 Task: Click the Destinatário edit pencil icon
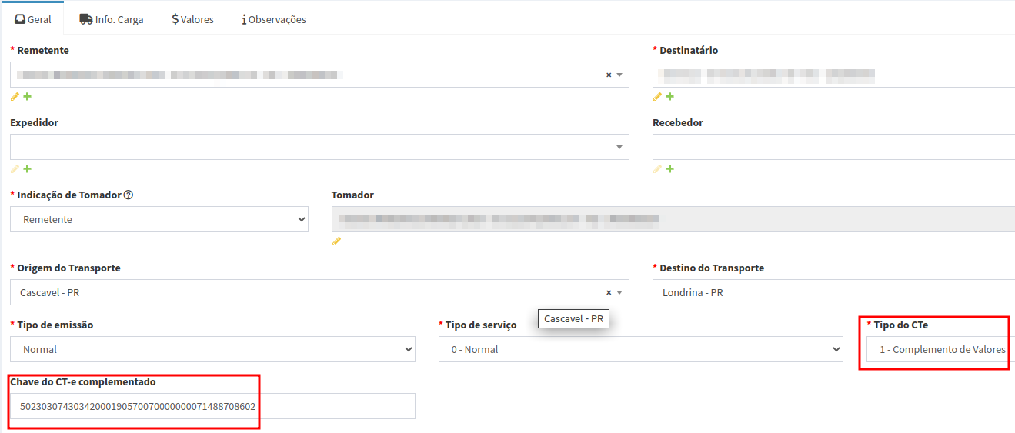[x=657, y=97]
